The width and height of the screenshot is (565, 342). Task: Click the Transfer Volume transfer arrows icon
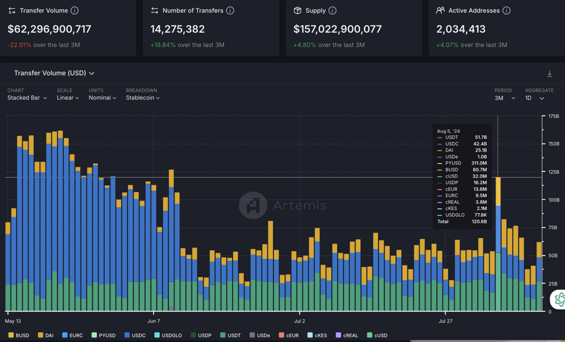click(12, 10)
